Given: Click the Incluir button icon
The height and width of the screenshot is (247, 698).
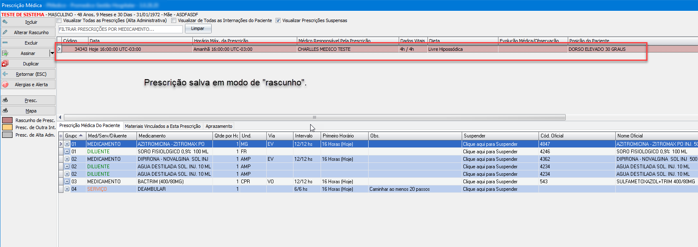Looking at the screenshot, I should [5, 22].
